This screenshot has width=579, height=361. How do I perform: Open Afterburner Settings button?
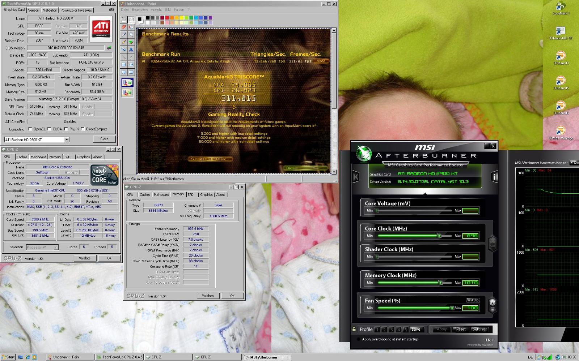(480, 330)
